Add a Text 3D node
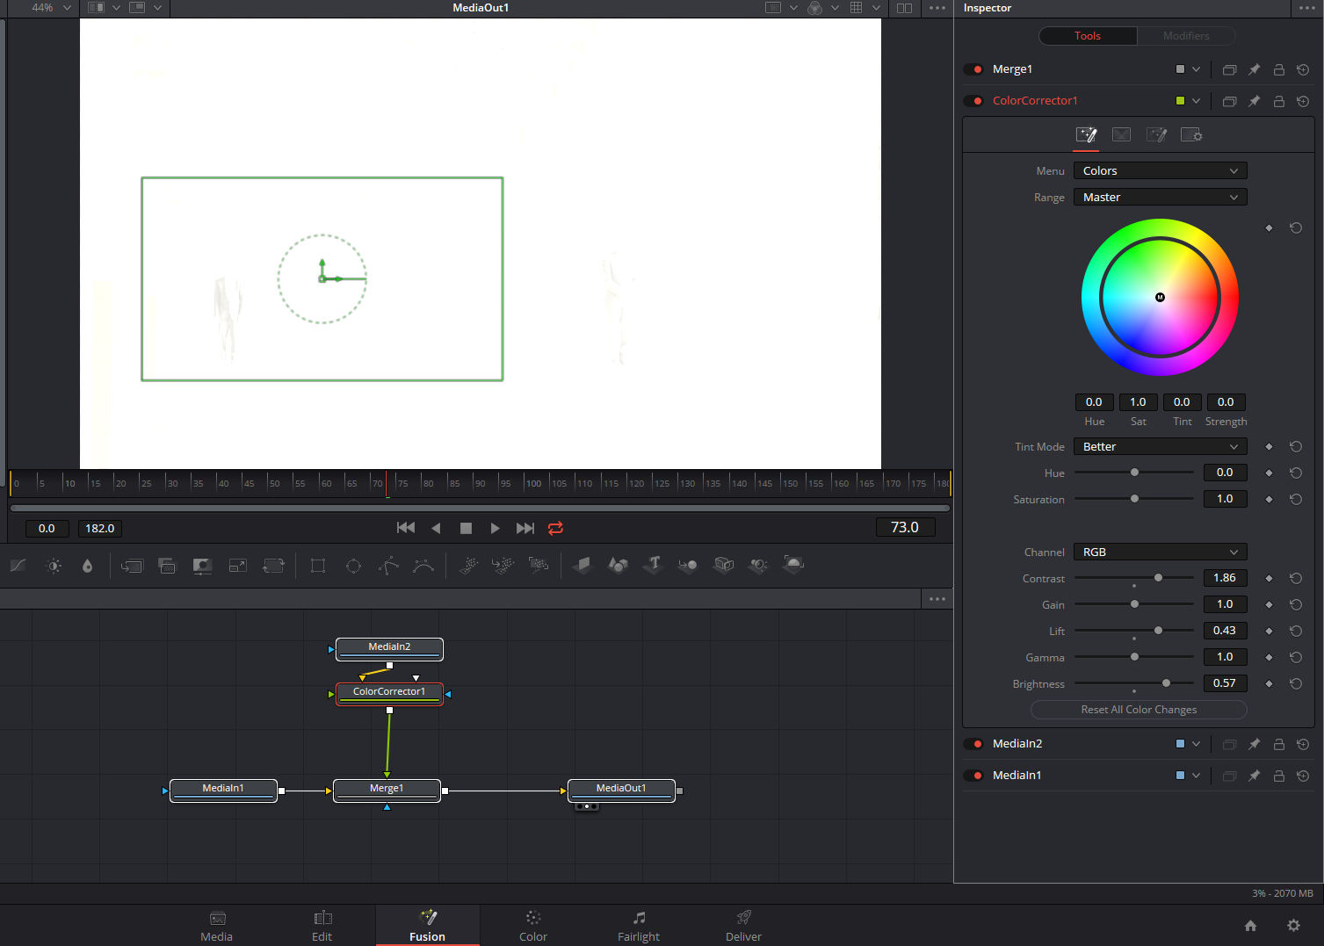 [653, 565]
